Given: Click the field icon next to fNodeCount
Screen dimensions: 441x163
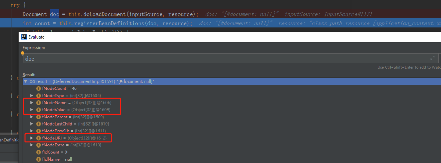Looking at the screenshot, I should 39,88.
